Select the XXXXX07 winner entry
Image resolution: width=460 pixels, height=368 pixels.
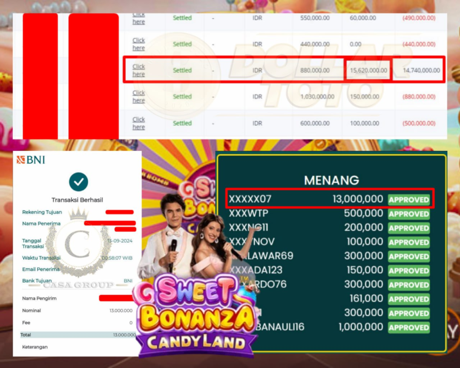point(330,199)
